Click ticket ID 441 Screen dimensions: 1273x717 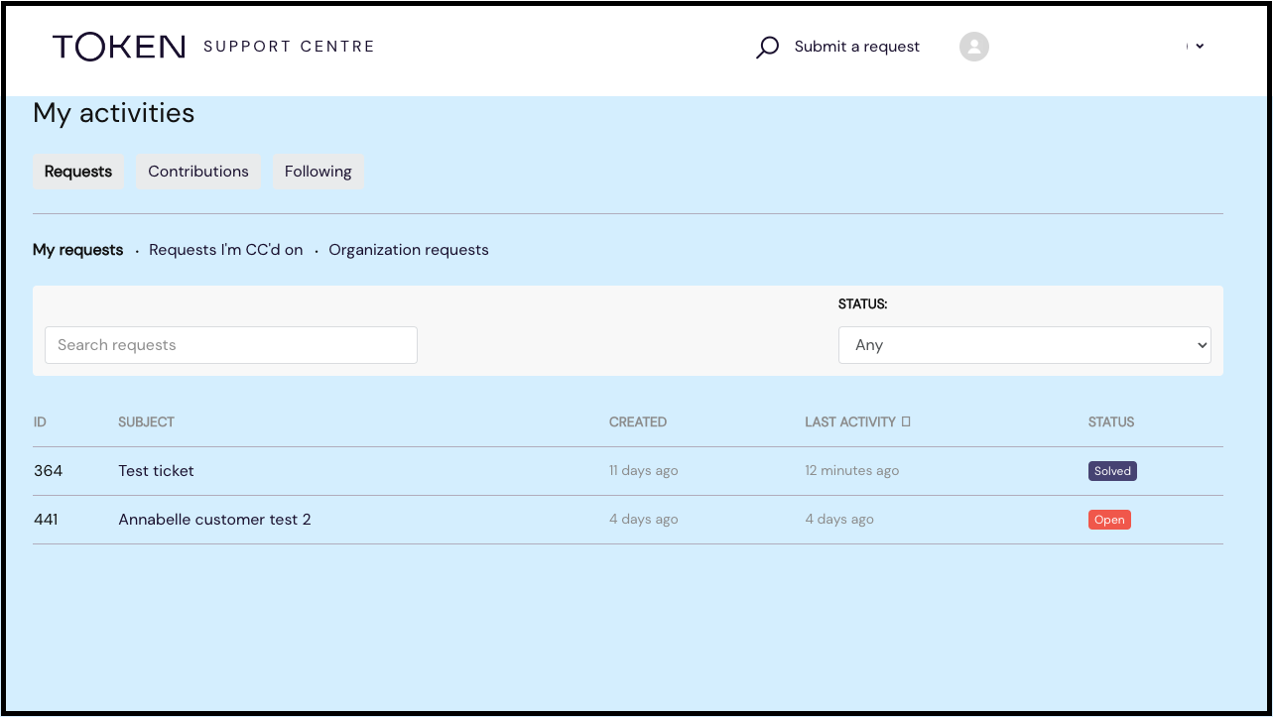(46, 520)
